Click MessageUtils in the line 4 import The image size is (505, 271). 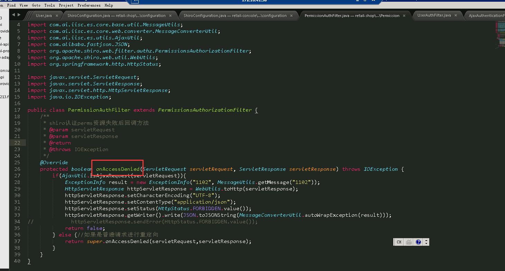point(161,25)
